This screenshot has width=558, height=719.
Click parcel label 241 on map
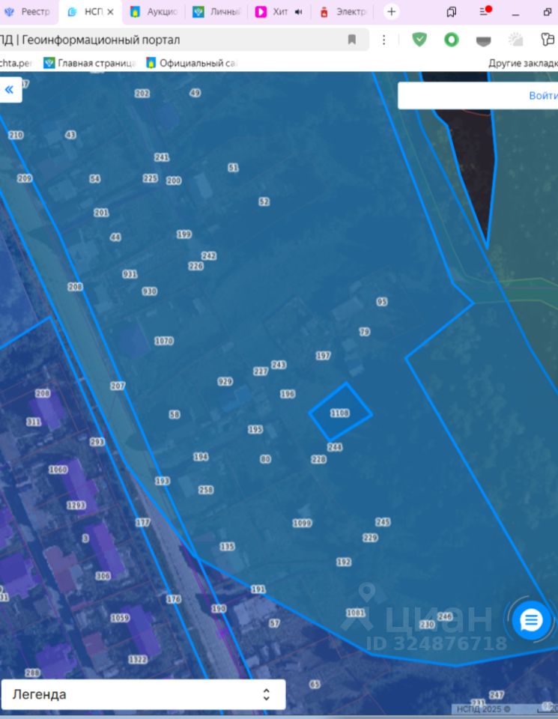point(161,157)
